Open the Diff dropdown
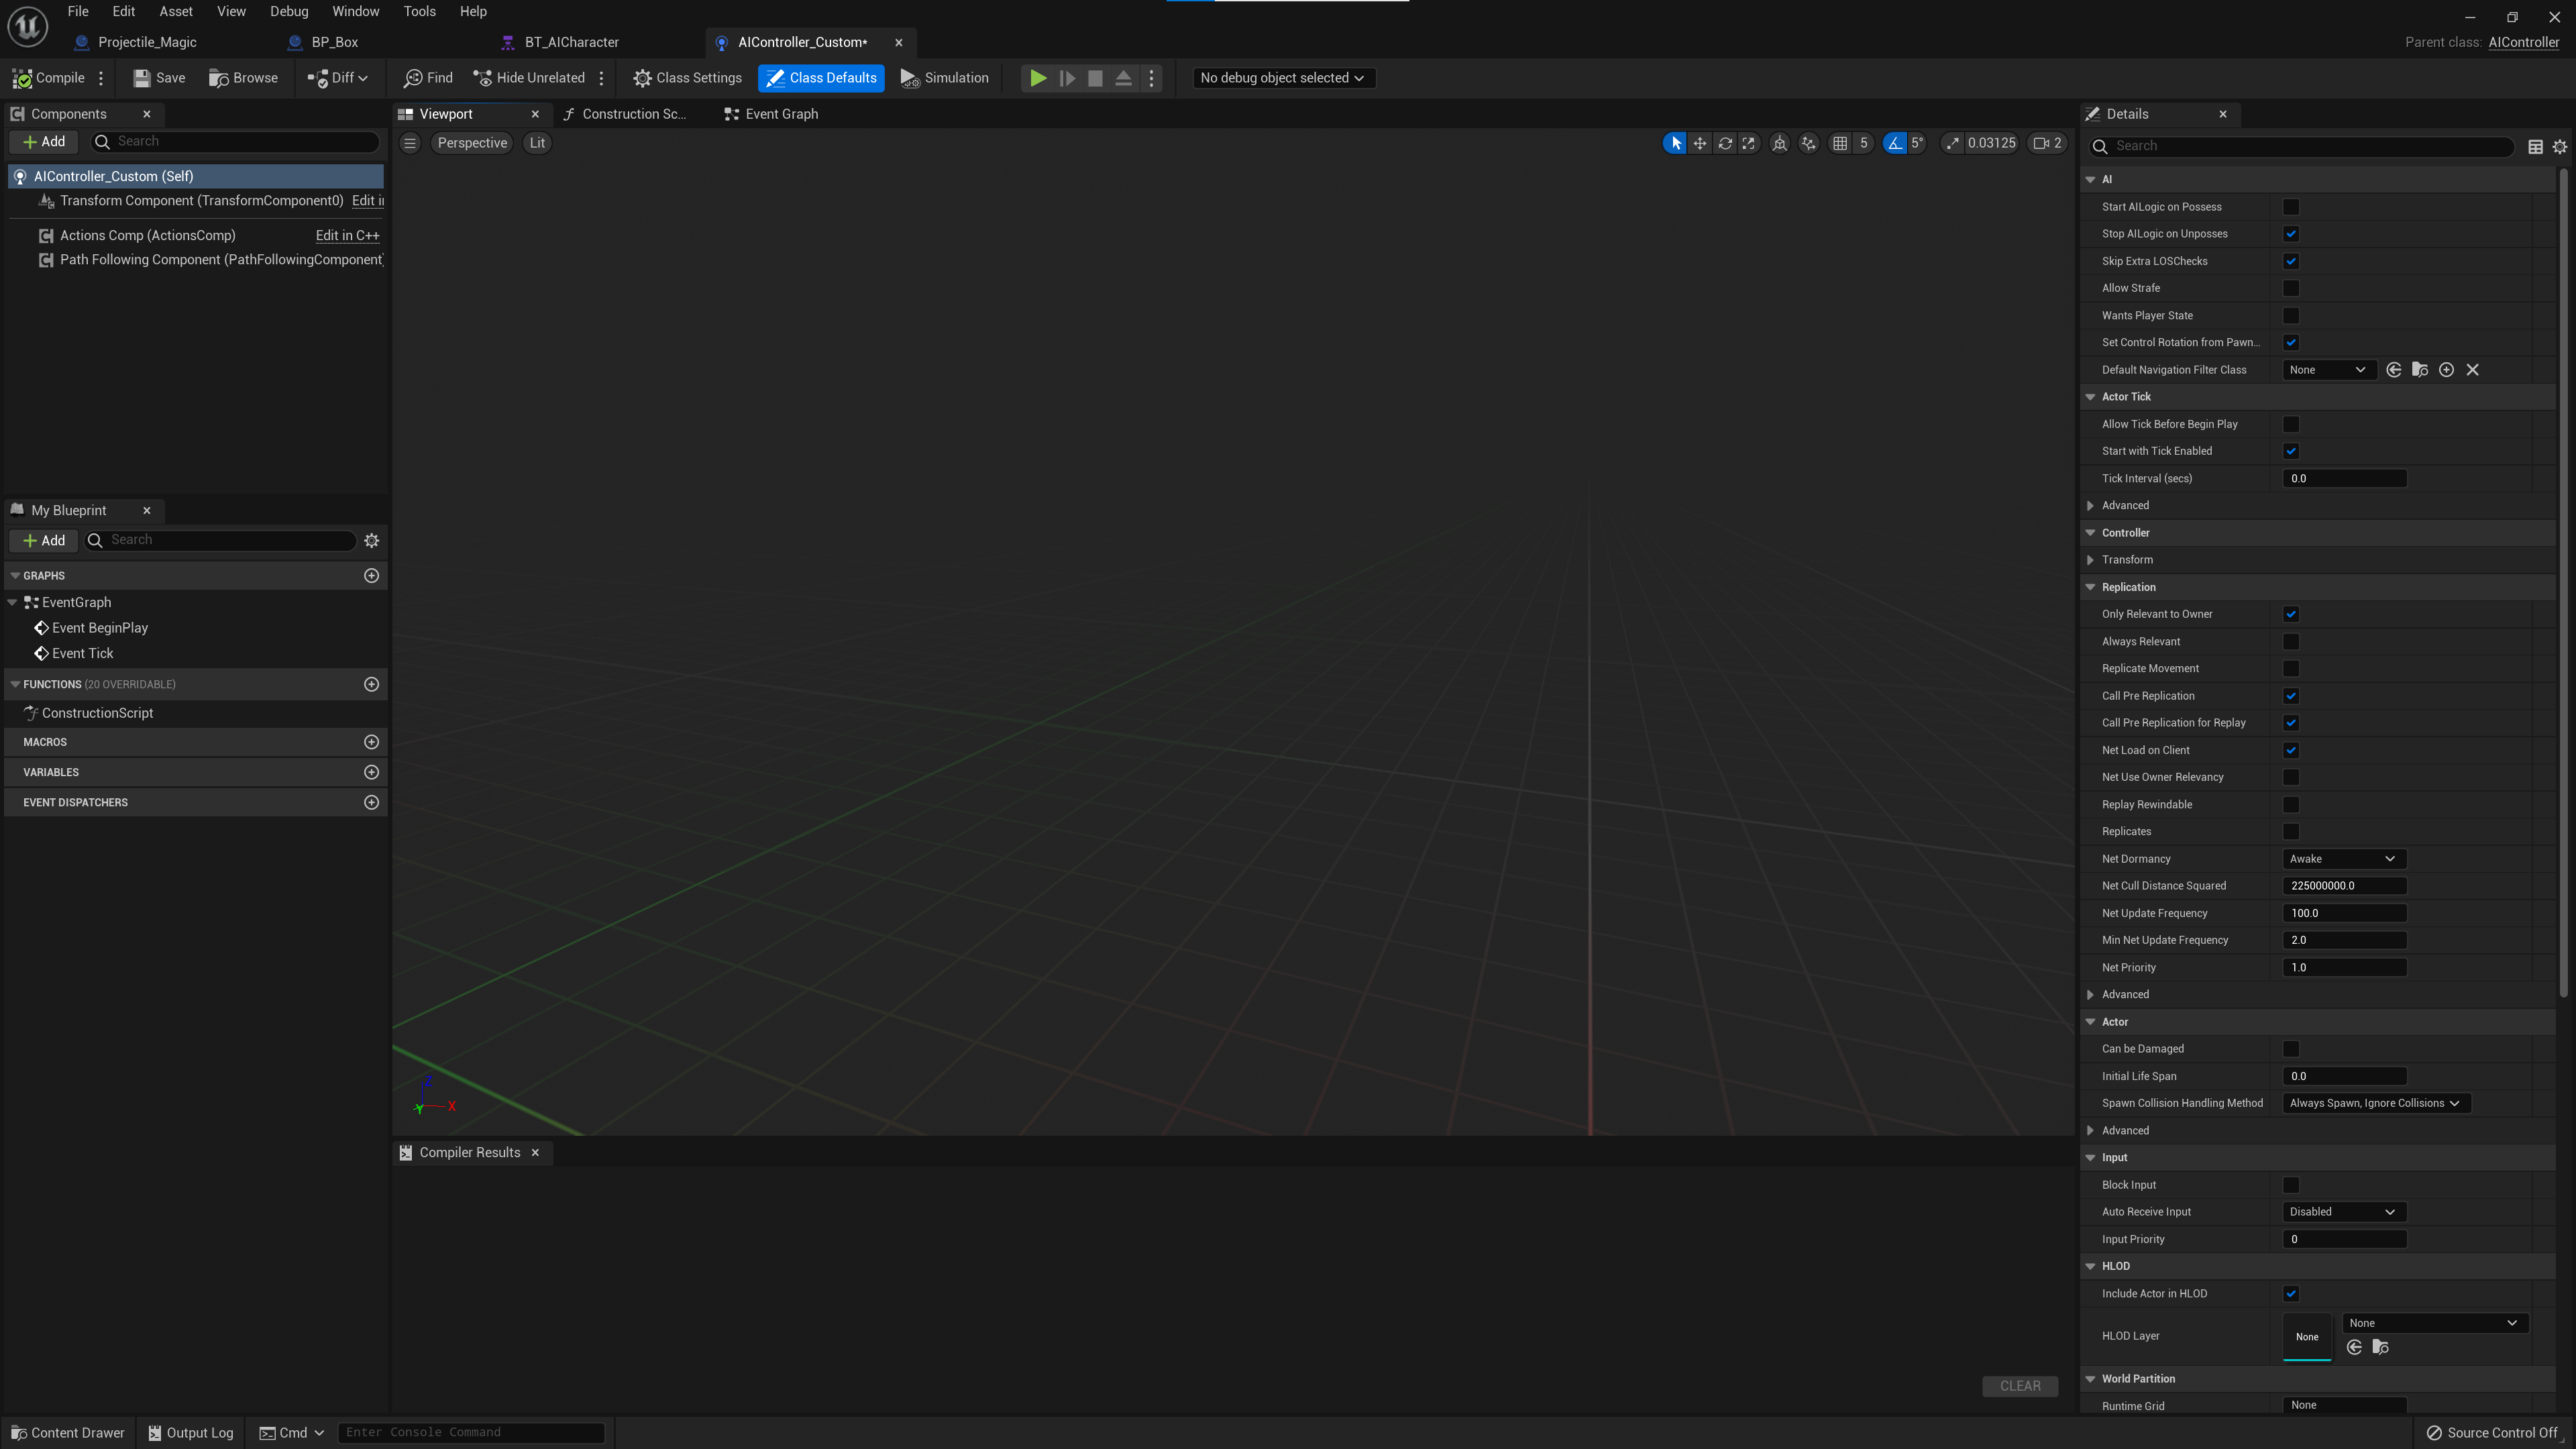Screen dimensions: 2576x1449 tap(338, 78)
